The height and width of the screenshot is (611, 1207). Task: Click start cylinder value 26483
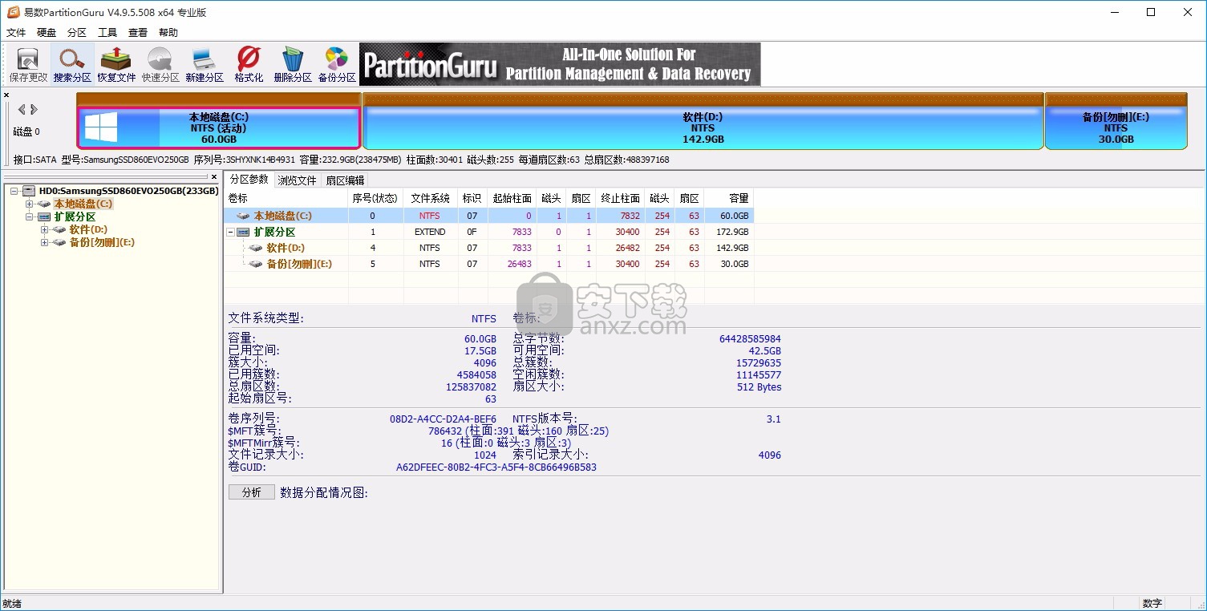(520, 265)
